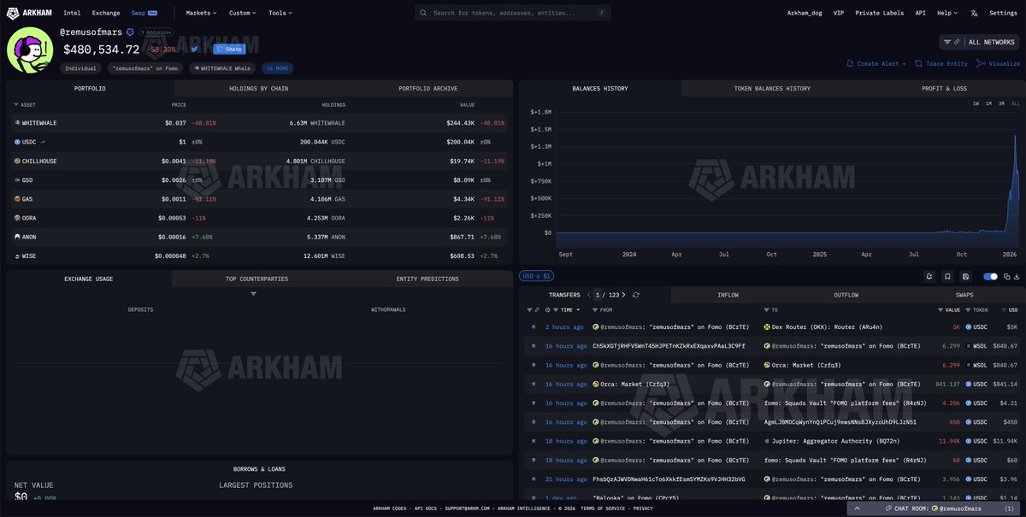Image resolution: width=1026 pixels, height=517 pixels.
Task: Open the Exchange page in the header
Action: point(106,13)
